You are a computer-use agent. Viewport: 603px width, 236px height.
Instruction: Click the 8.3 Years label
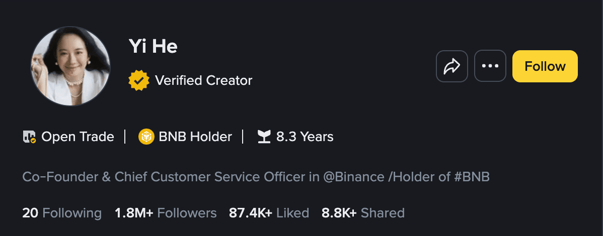[305, 137]
